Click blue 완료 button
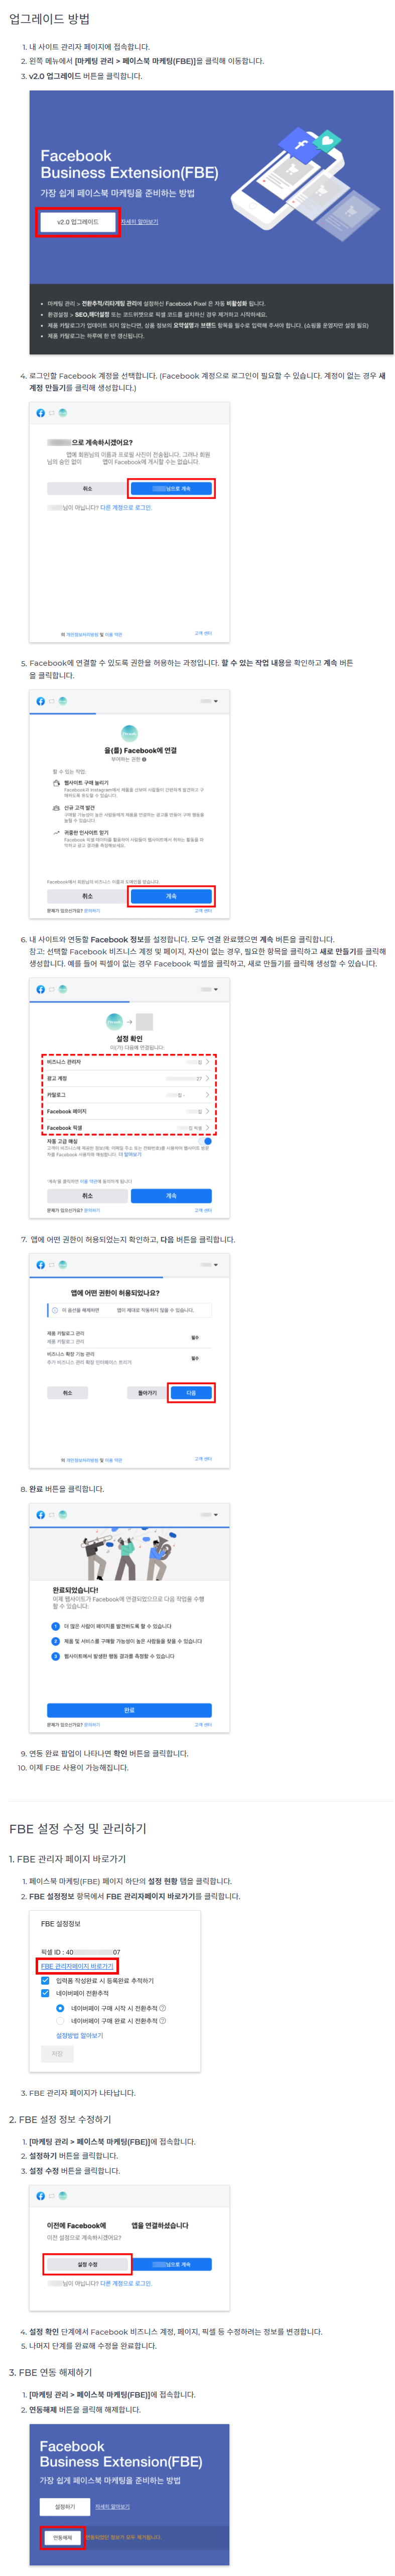Image resolution: width=395 pixels, height=2576 pixels. pyautogui.click(x=128, y=1710)
